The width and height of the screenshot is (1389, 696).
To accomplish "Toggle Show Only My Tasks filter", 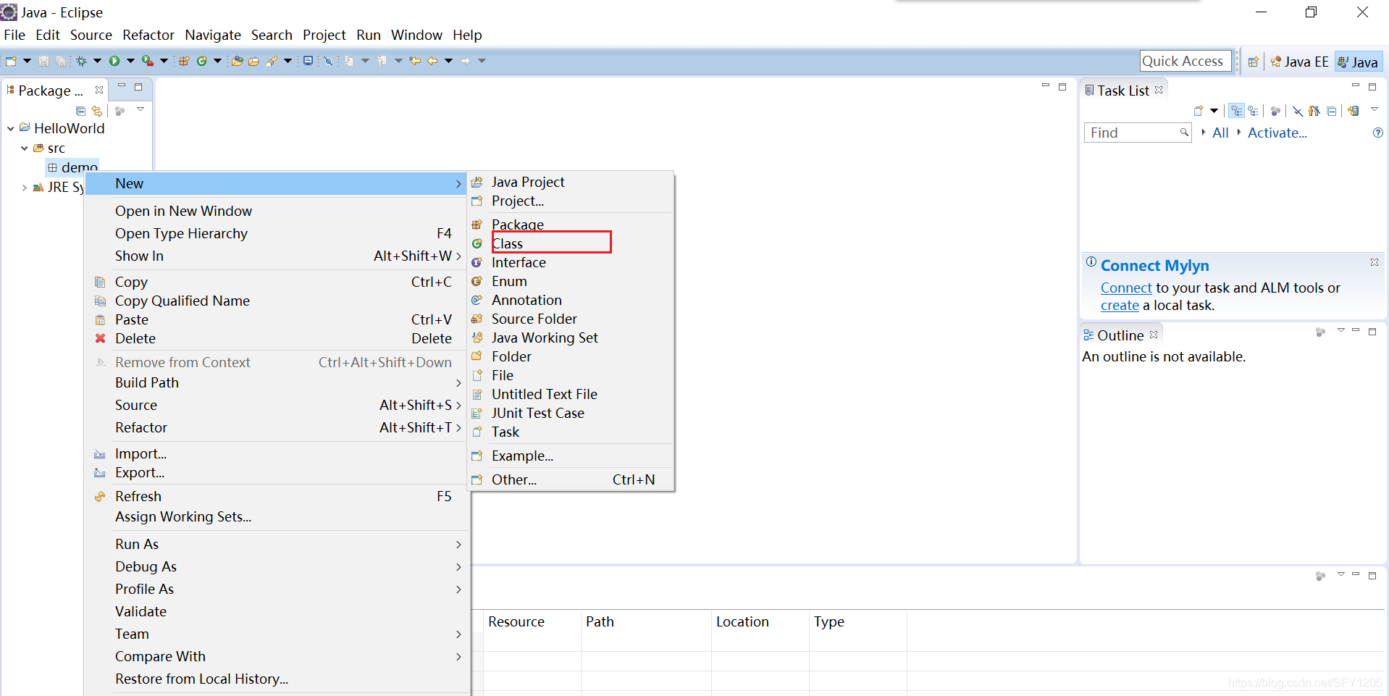I will click(1314, 111).
